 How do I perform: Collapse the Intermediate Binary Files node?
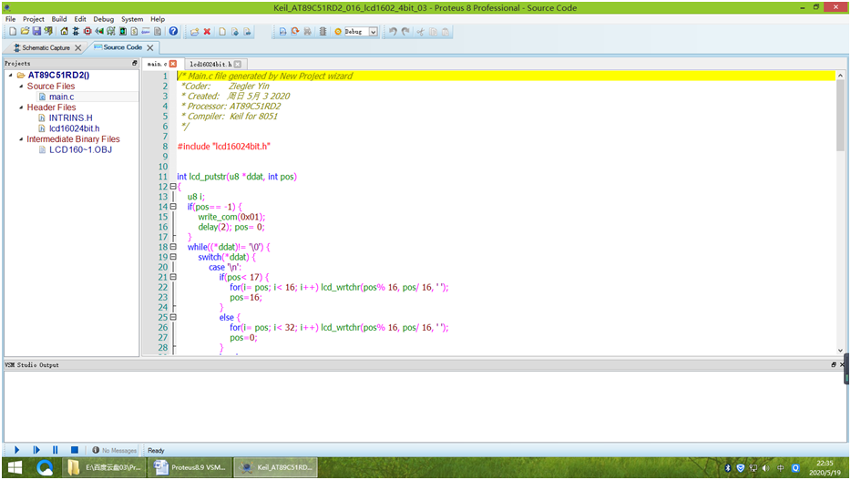(x=21, y=139)
